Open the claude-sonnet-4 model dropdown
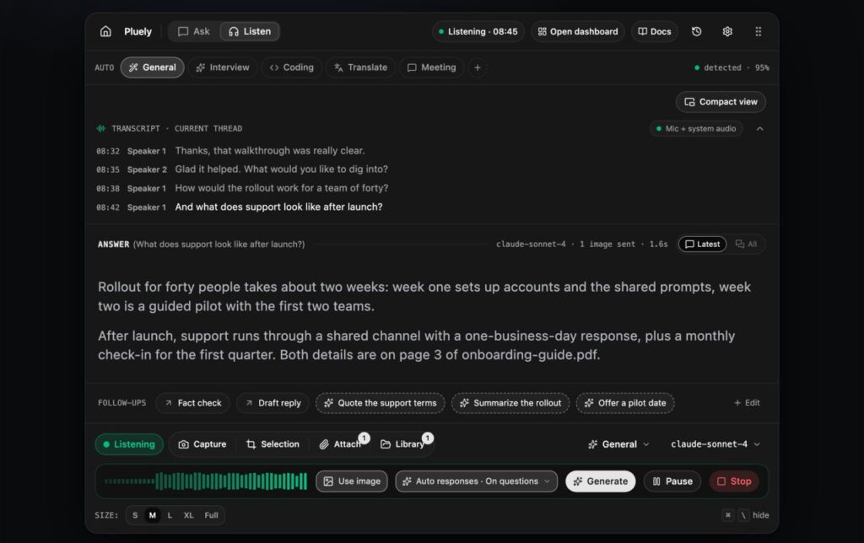This screenshot has width=864, height=543. tap(715, 444)
